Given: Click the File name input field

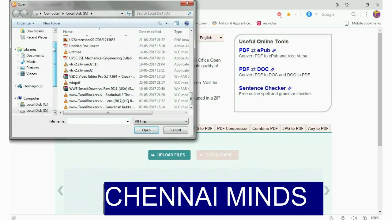Looking at the screenshot, I should tap(96, 121).
